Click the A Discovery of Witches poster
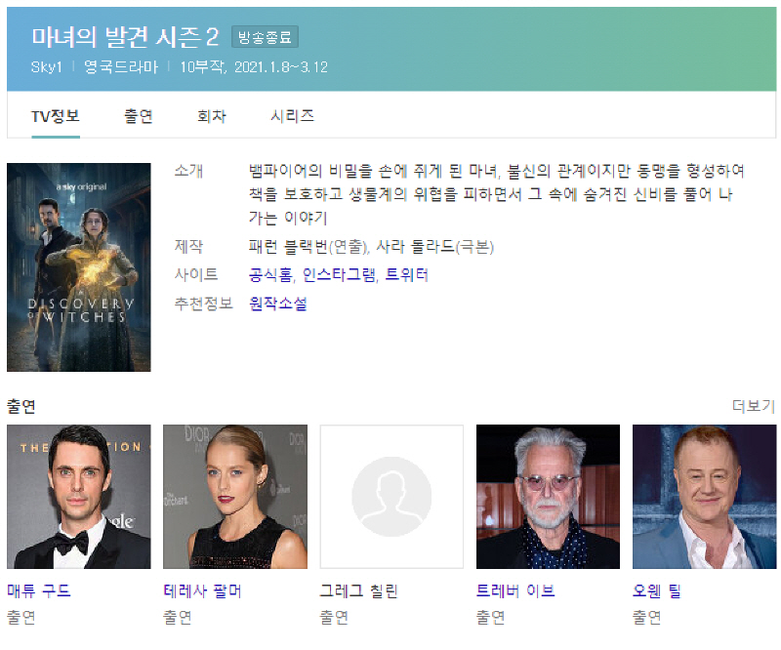The height and width of the screenshot is (650, 781). click(79, 267)
